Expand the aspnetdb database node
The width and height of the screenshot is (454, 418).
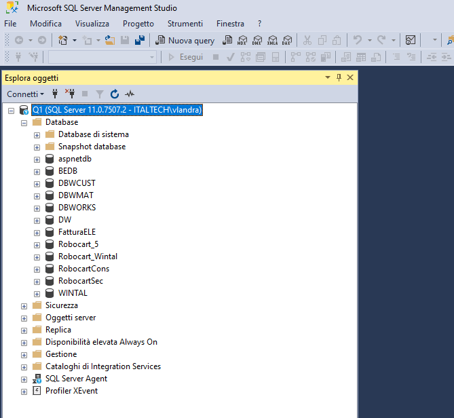coord(37,159)
